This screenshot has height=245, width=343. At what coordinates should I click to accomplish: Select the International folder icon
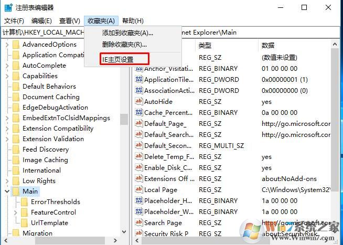[x=16, y=171]
